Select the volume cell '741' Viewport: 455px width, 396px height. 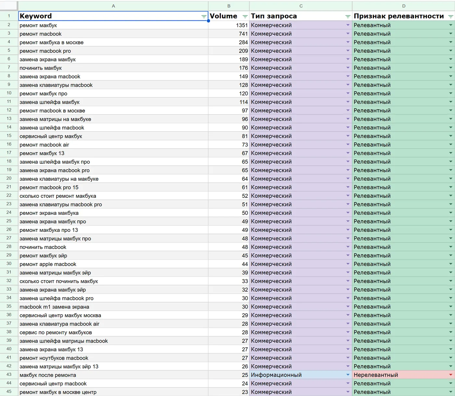[x=229, y=34]
